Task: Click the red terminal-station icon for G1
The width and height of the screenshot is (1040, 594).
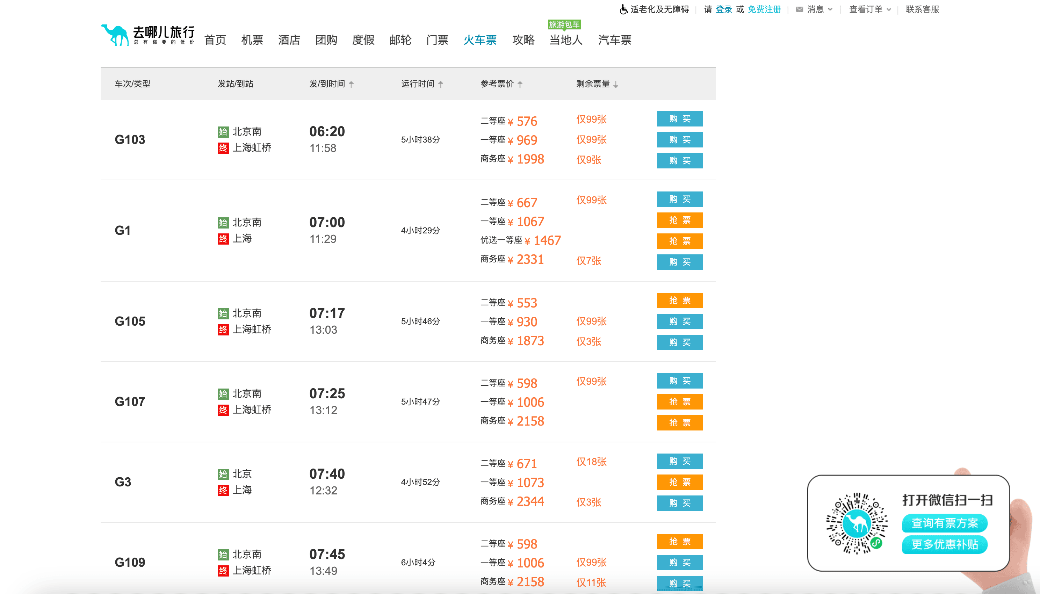Action: tap(223, 239)
